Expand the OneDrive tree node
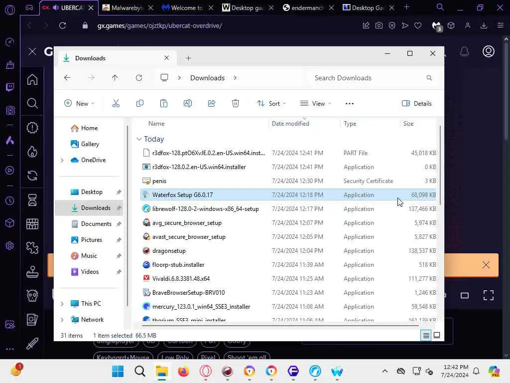The width and height of the screenshot is (510, 383). [x=62, y=160]
